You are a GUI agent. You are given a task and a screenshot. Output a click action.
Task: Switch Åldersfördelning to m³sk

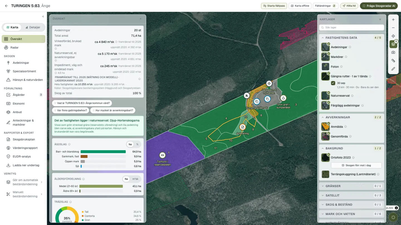coord(135,179)
